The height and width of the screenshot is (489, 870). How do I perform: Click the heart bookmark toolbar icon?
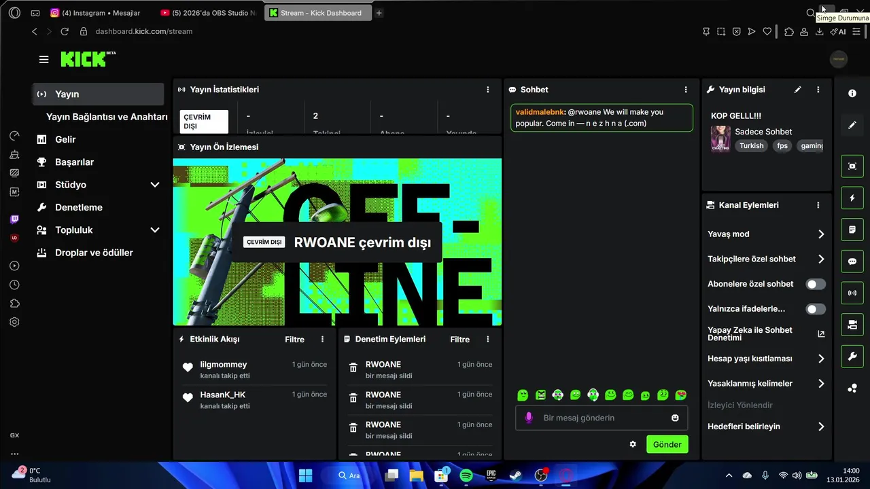click(x=767, y=31)
